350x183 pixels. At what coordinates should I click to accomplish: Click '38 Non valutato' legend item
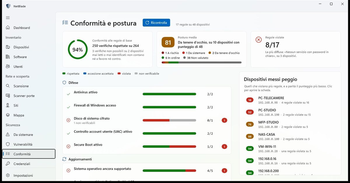click(x=196, y=58)
